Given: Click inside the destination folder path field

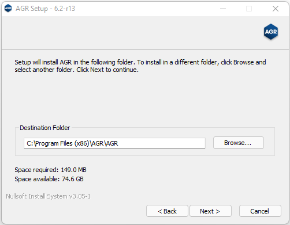Looking at the screenshot, I should [114, 143].
